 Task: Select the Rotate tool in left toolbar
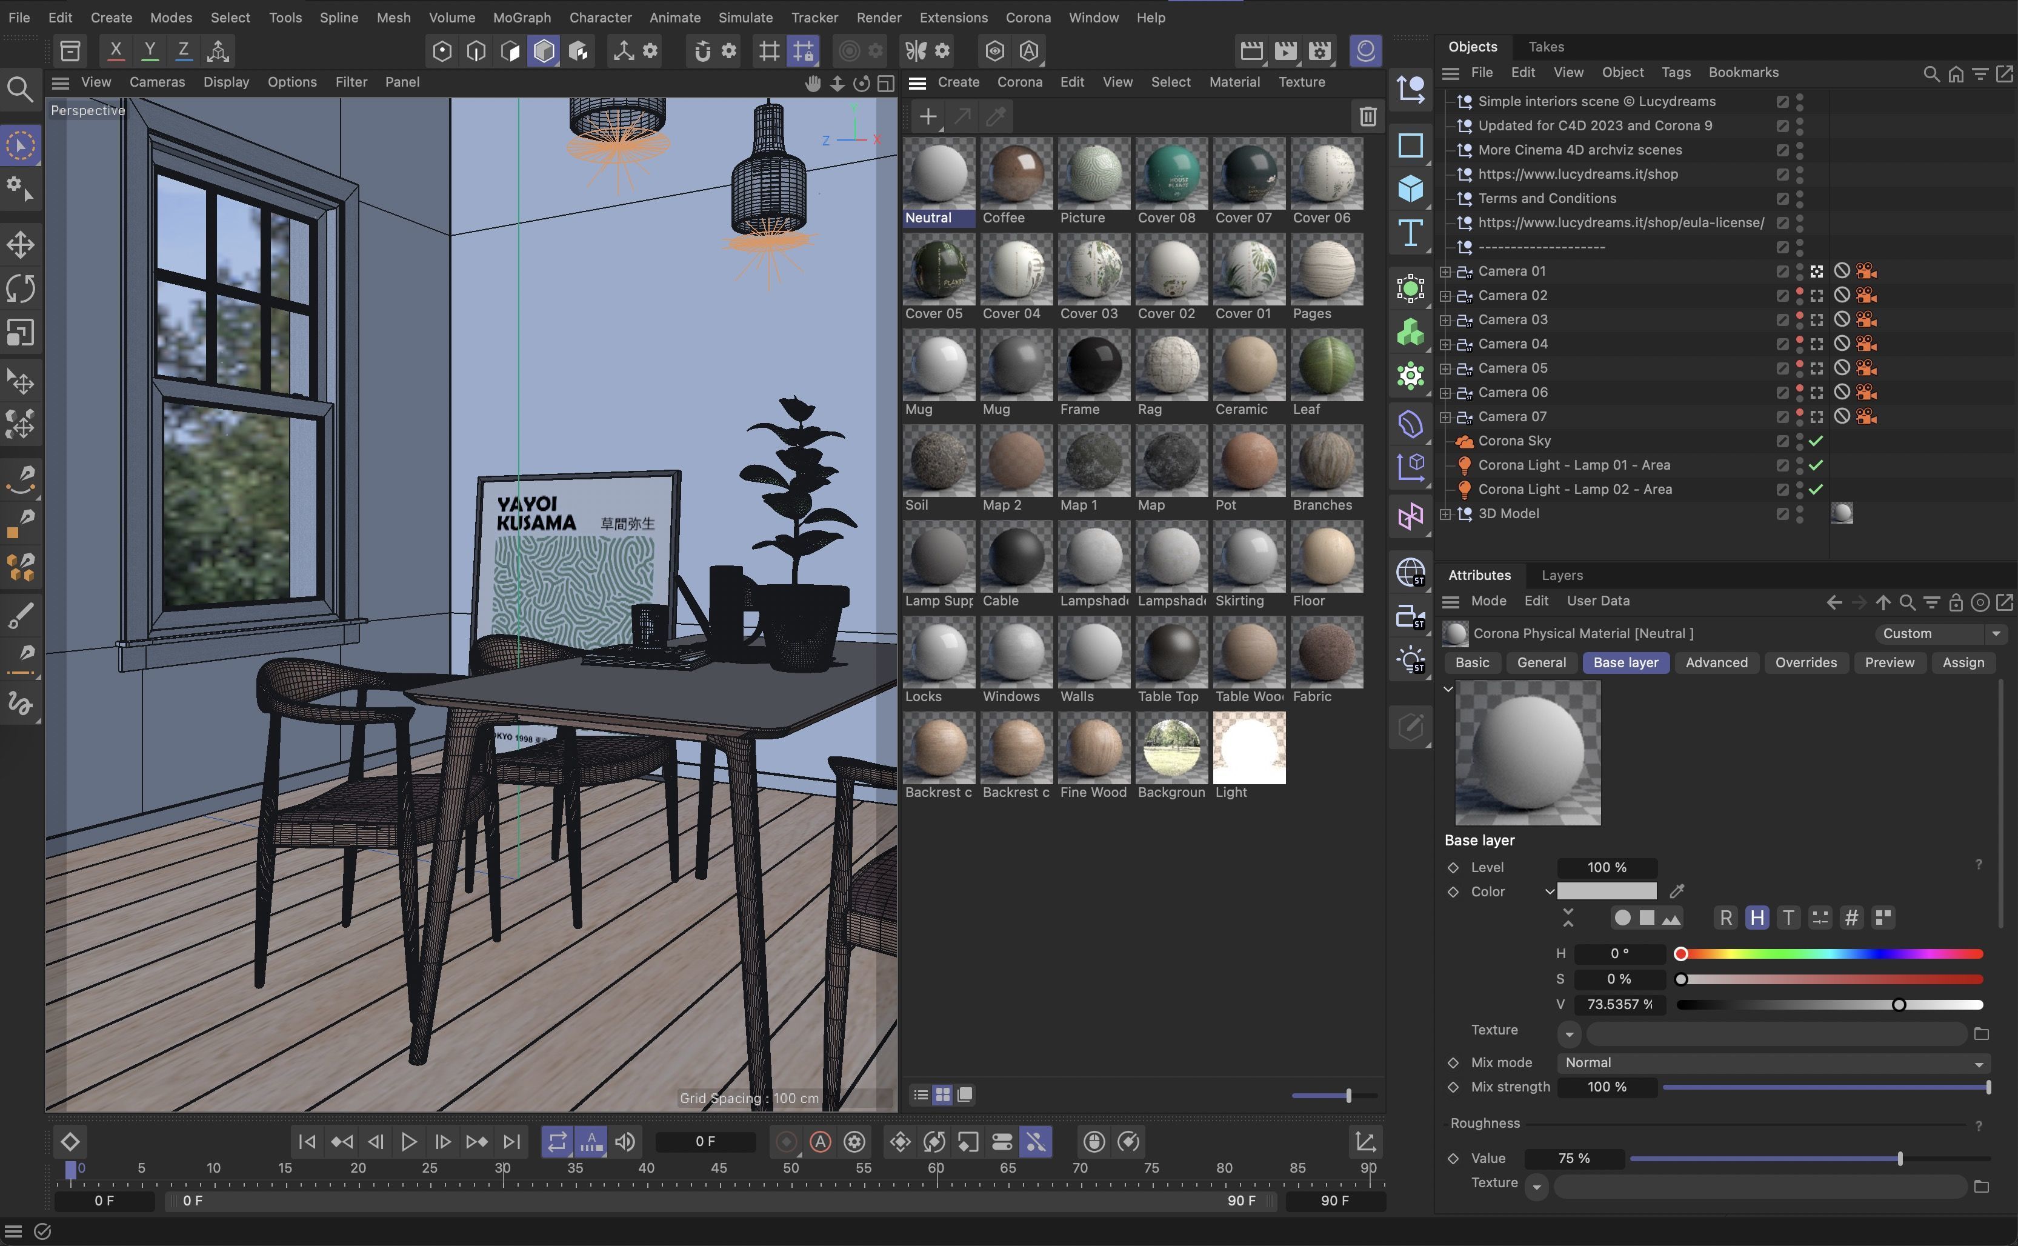(x=21, y=288)
